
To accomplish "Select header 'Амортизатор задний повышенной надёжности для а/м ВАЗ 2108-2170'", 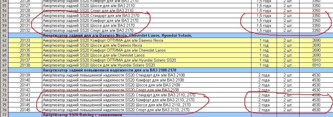I will tap(146, 70).
